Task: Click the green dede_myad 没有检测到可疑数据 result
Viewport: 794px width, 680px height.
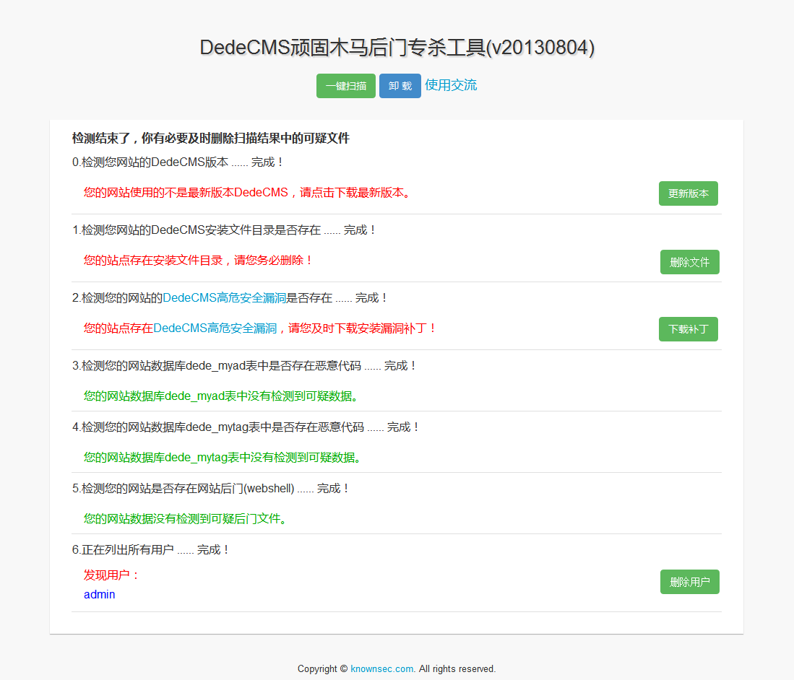Action: coord(222,396)
